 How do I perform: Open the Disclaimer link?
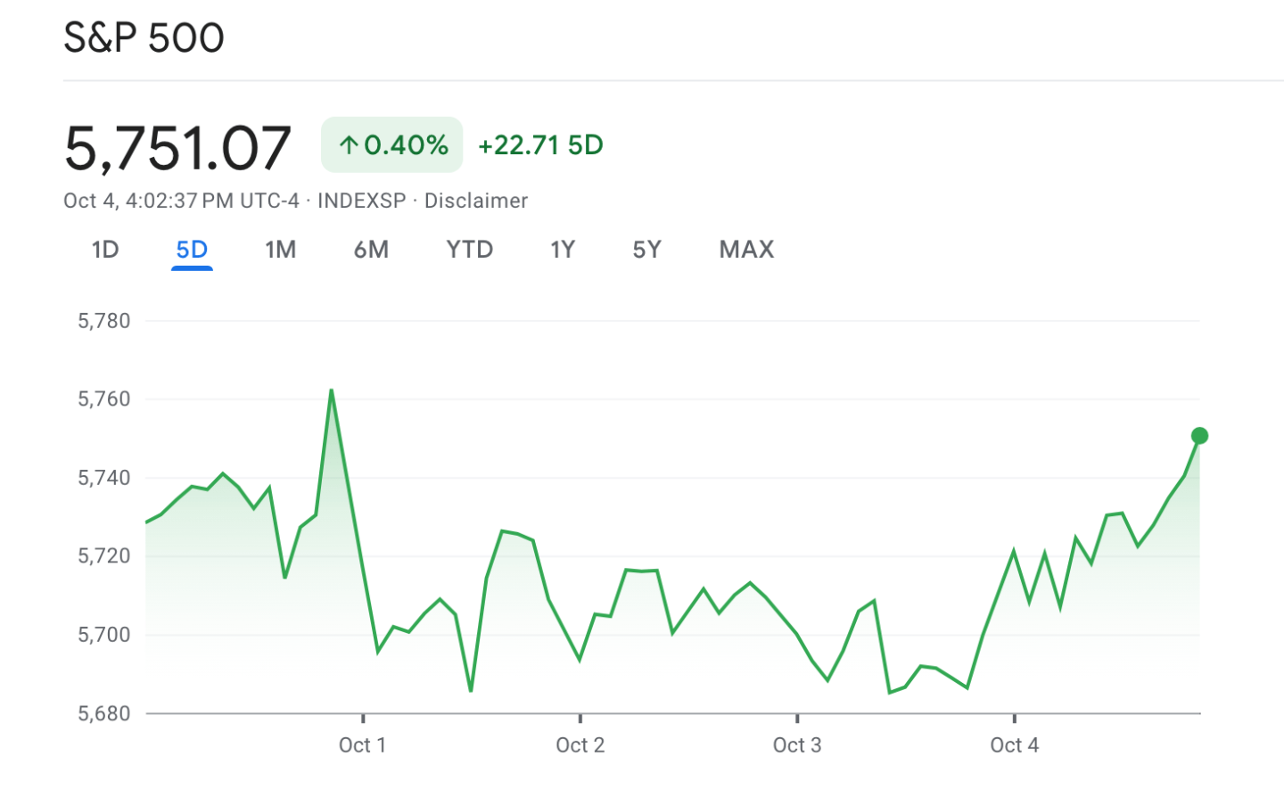[476, 201]
